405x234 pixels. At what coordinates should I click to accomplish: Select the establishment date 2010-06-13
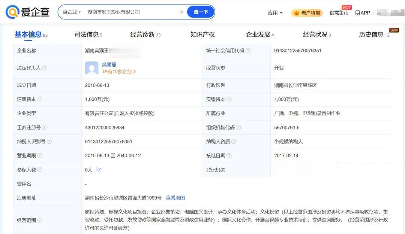point(97,85)
